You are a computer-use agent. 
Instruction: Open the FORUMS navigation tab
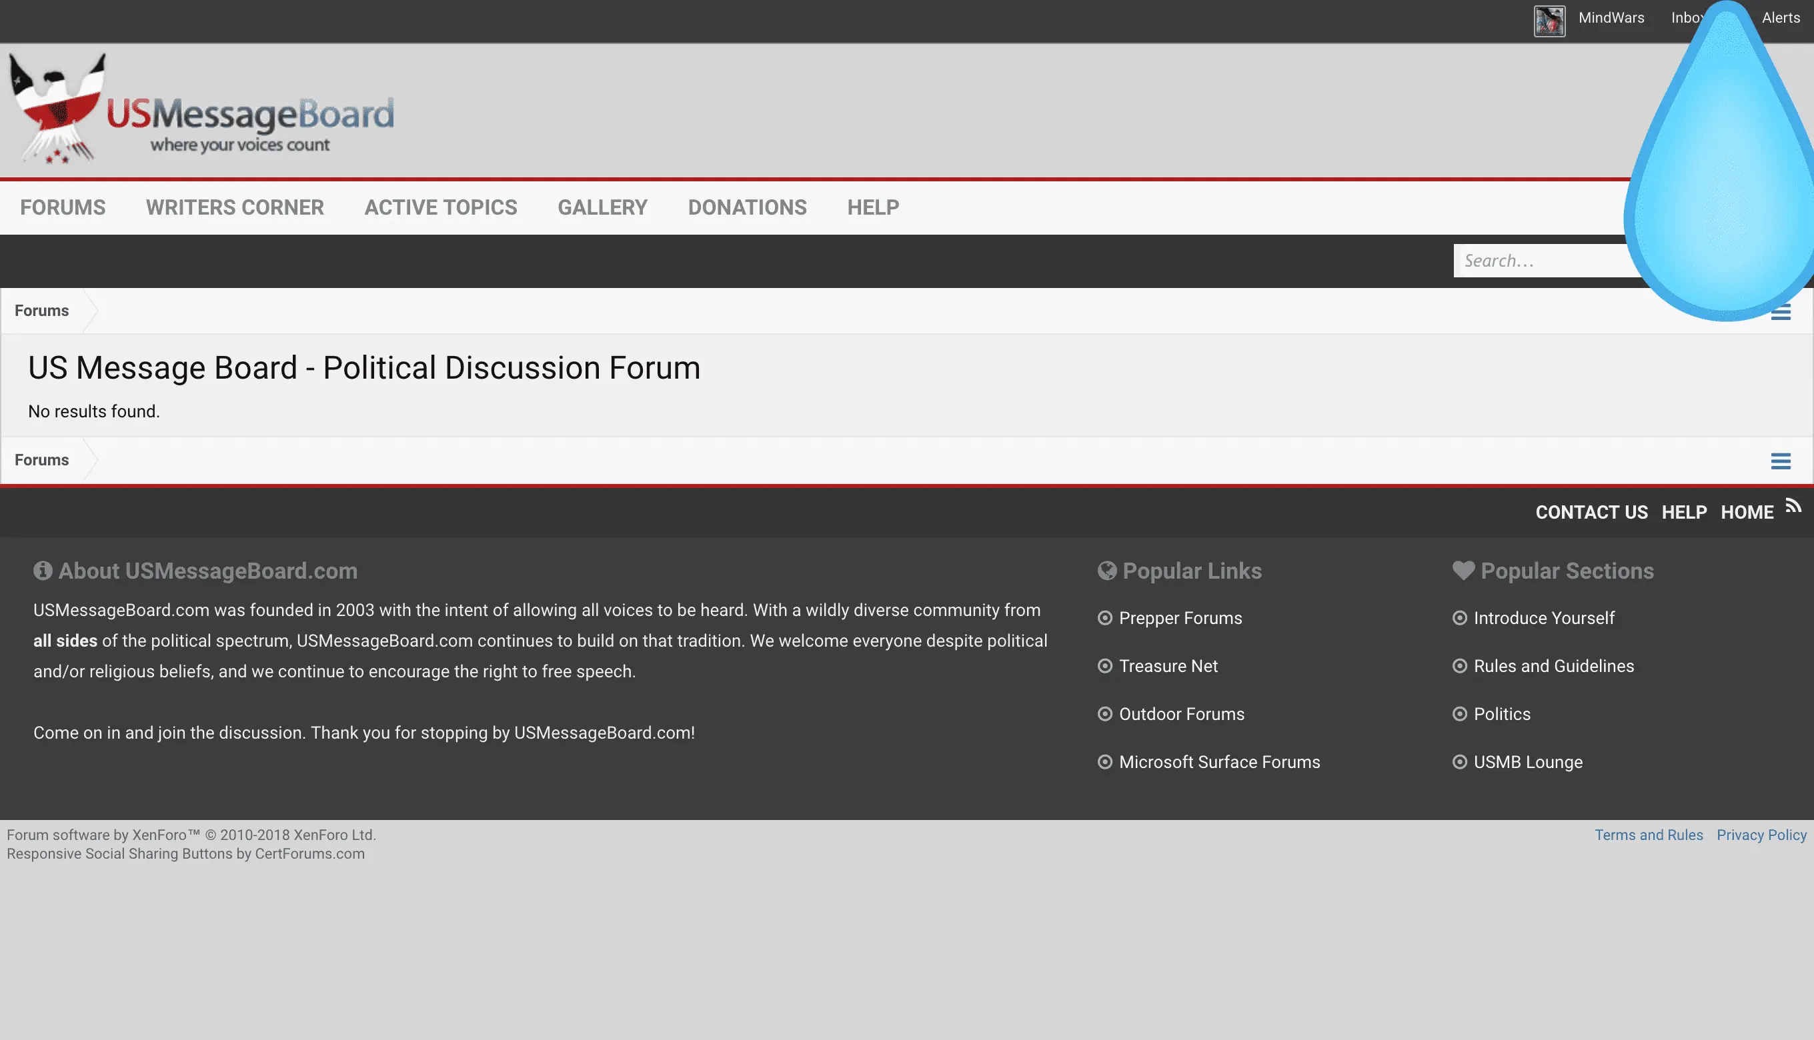(63, 208)
